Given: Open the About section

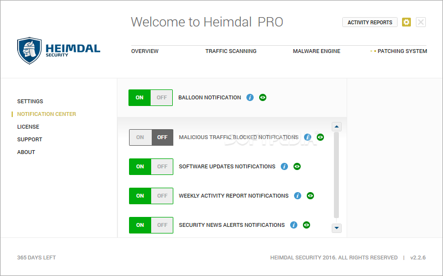Looking at the screenshot, I should pos(26,152).
